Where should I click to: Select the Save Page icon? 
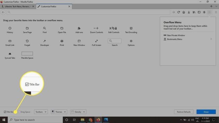pyautogui.click(x=27, y=28)
